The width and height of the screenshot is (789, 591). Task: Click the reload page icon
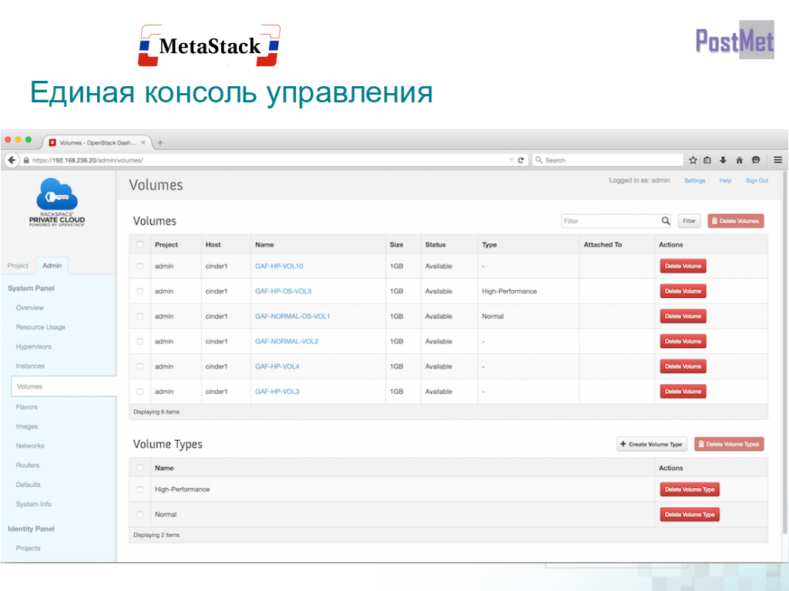point(521,160)
